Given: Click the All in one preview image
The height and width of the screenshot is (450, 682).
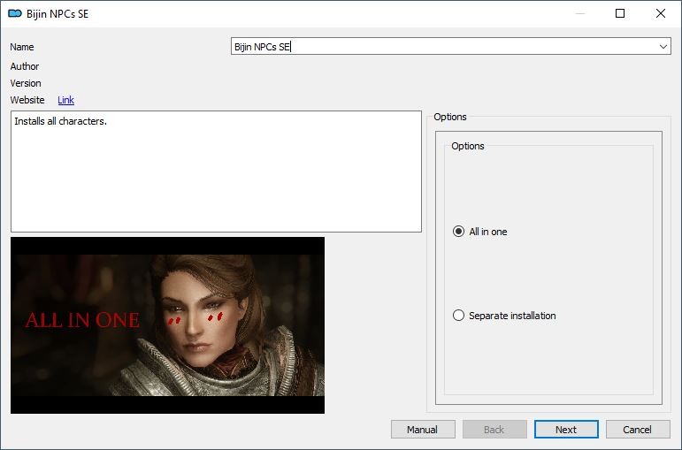Looking at the screenshot, I should click(167, 325).
